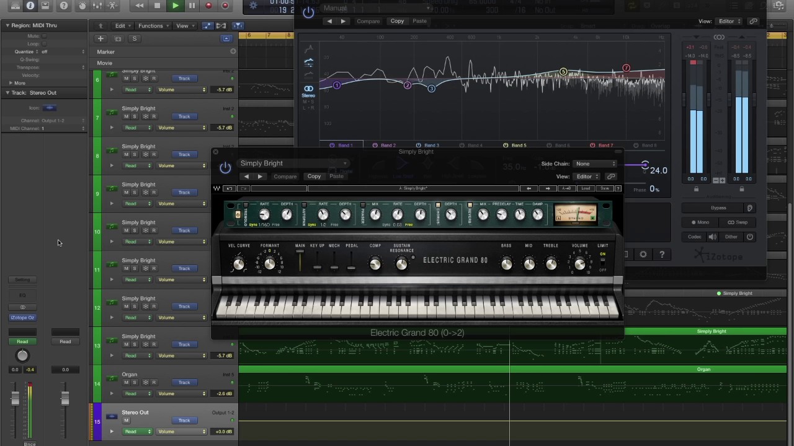Expand the More disclosure triangle
Viewport: 794px width, 446px height.
click(x=10, y=83)
